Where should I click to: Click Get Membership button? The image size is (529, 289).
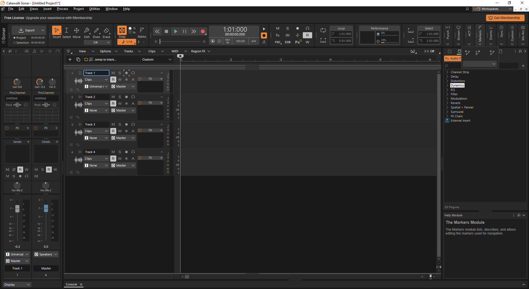(505, 18)
